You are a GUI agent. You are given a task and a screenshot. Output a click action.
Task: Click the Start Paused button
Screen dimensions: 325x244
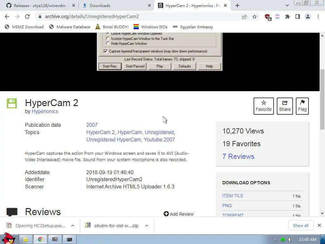(x=135, y=66)
